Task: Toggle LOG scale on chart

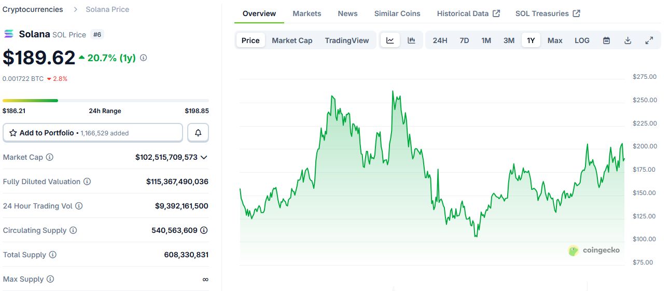Action: point(582,40)
